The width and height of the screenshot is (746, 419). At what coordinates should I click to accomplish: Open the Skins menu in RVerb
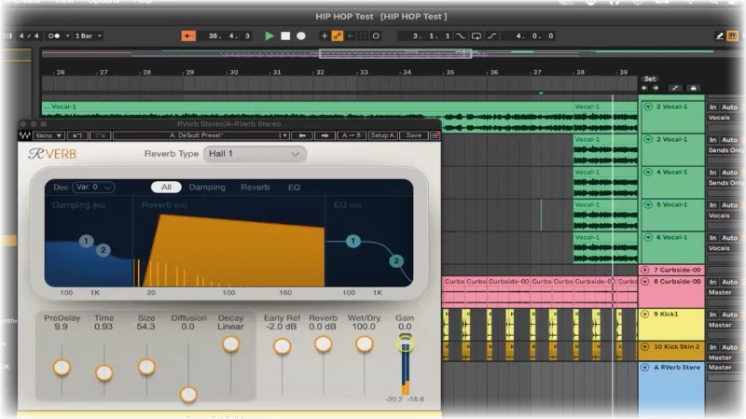coord(48,135)
